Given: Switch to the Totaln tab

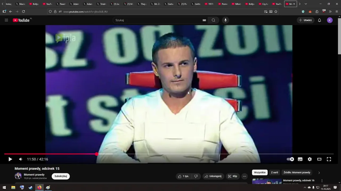Looking at the screenshot, I should pyautogui.click(x=102, y=4).
